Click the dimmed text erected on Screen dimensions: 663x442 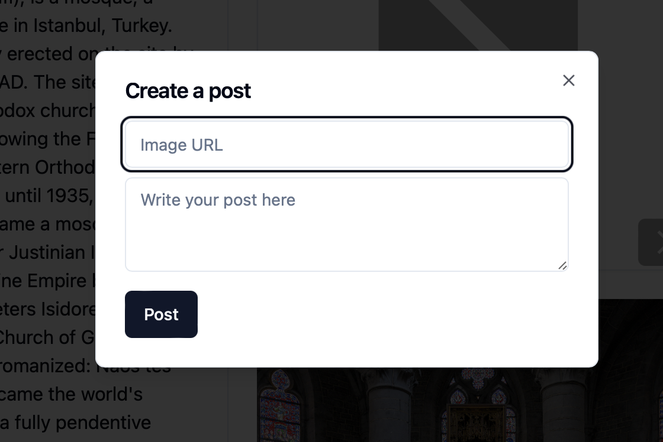pyautogui.click(x=52, y=54)
